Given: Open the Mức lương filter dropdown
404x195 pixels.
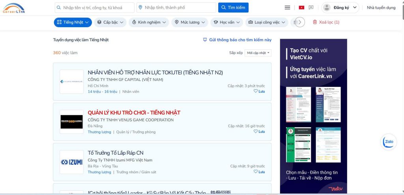Looking at the screenshot, I should click(191, 22).
